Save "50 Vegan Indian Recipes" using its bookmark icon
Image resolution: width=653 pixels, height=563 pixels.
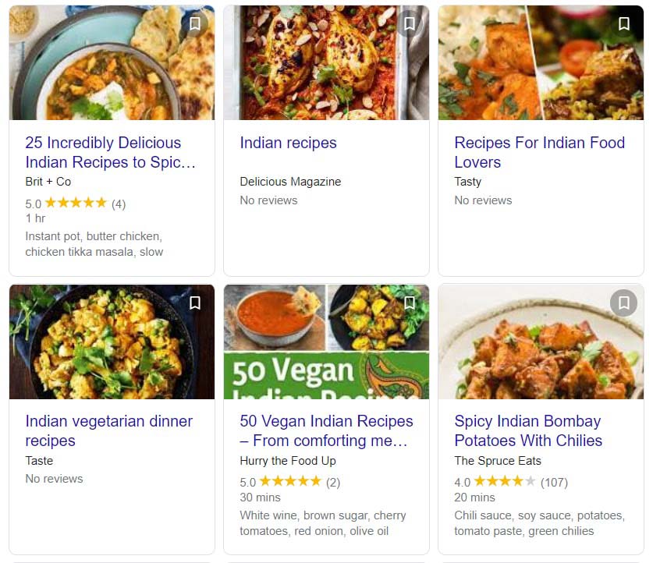(x=409, y=303)
